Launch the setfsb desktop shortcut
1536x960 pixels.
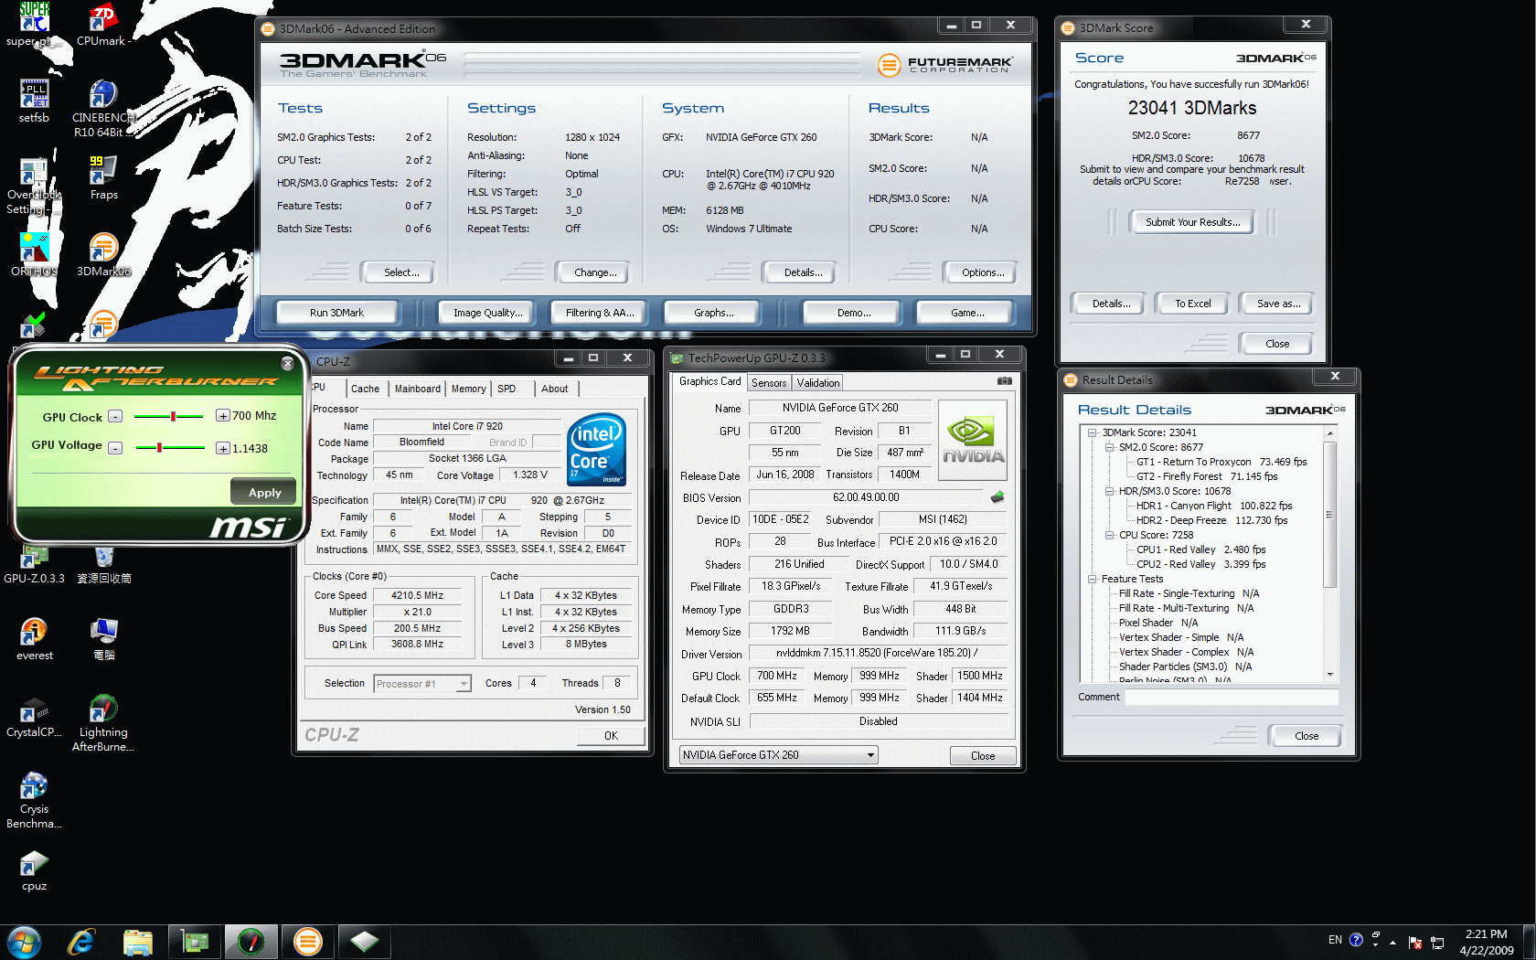point(34,101)
